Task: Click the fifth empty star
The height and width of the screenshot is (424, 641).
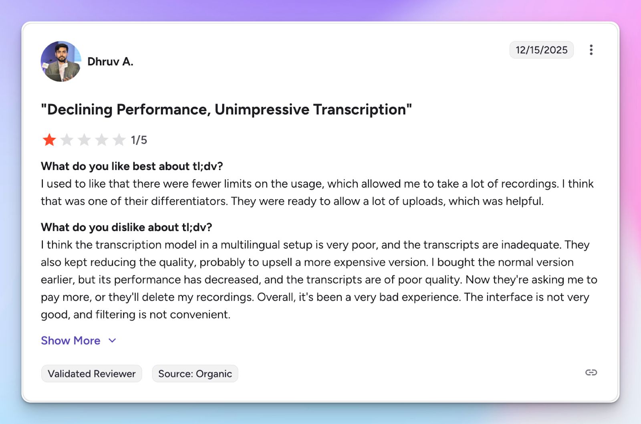Action: tap(119, 140)
